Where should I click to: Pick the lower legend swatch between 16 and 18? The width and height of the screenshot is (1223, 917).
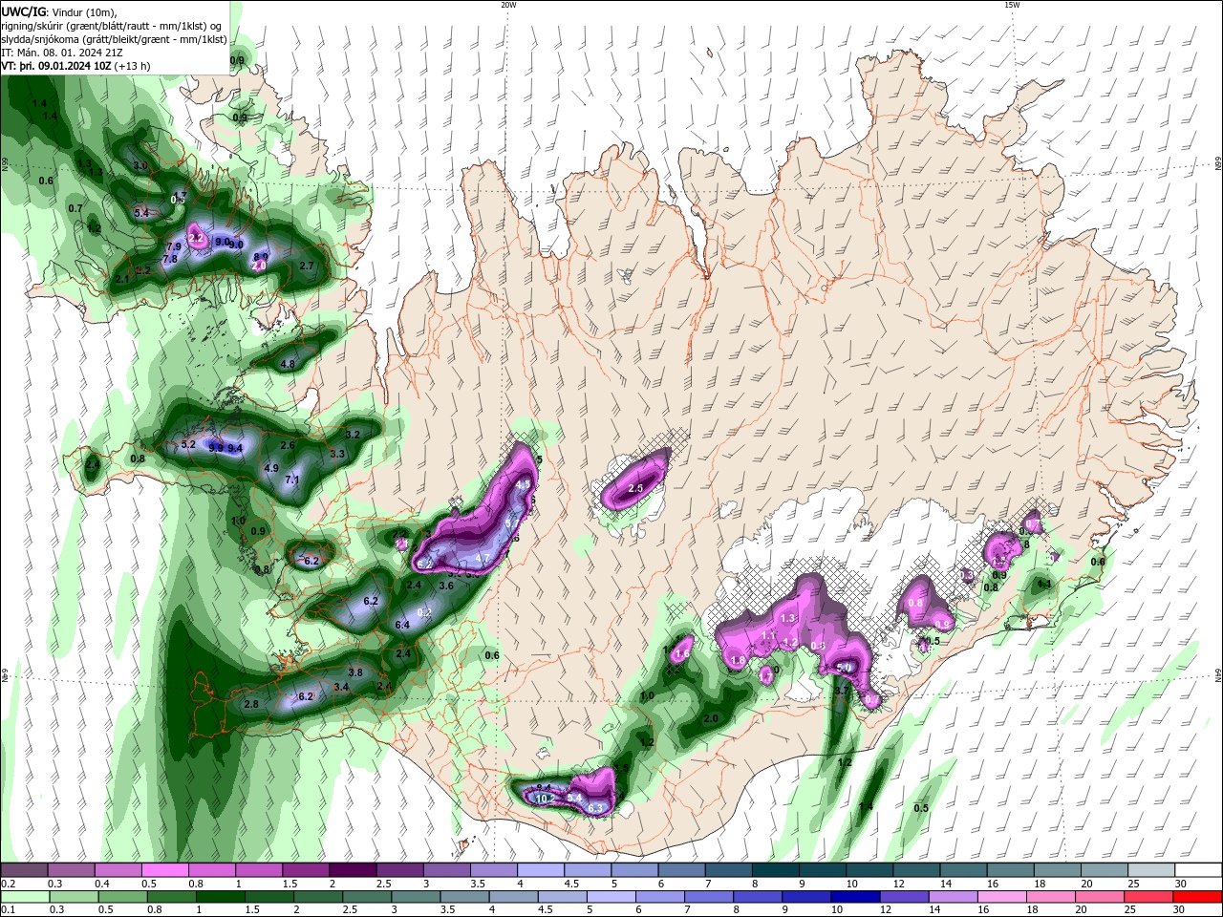pyautogui.click(x=1002, y=897)
